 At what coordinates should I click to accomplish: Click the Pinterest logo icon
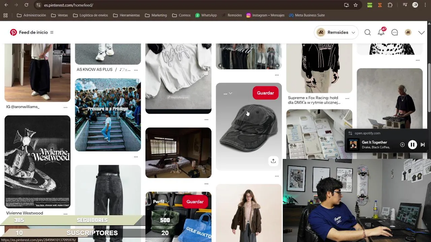point(13,32)
